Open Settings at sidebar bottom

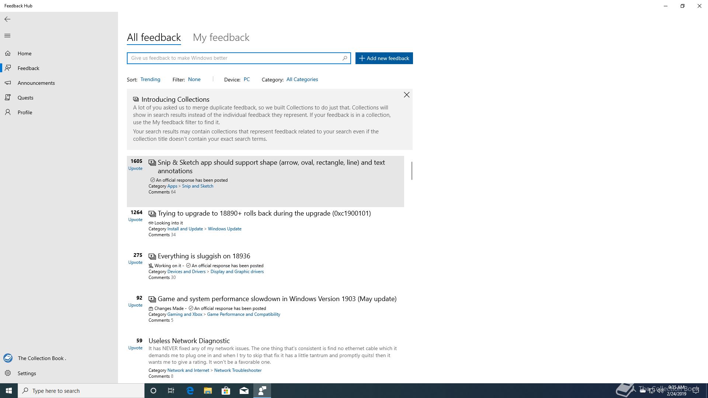point(59,373)
